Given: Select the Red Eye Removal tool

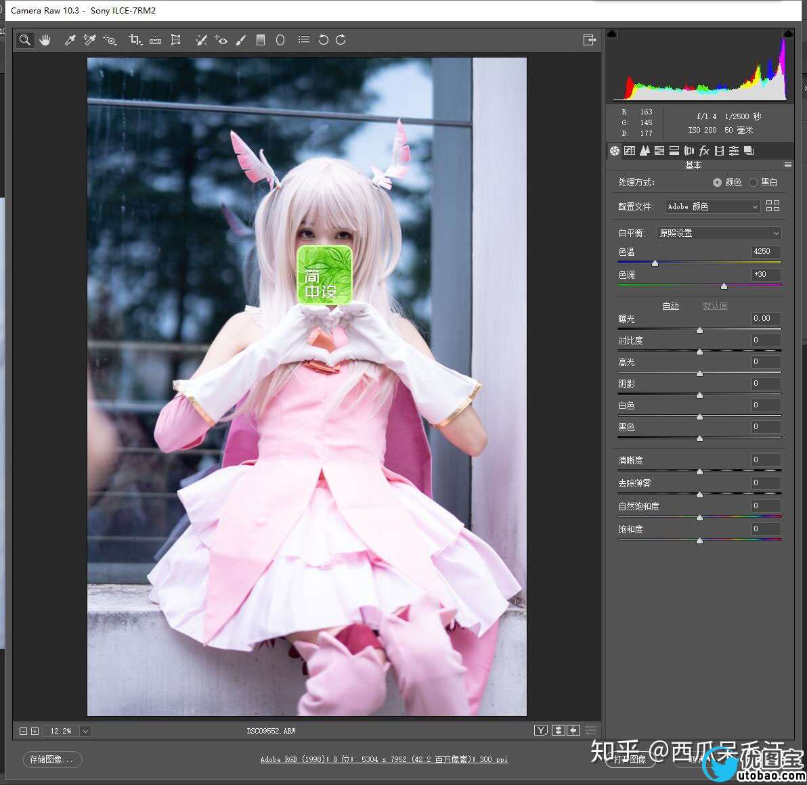Looking at the screenshot, I should click(x=221, y=40).
